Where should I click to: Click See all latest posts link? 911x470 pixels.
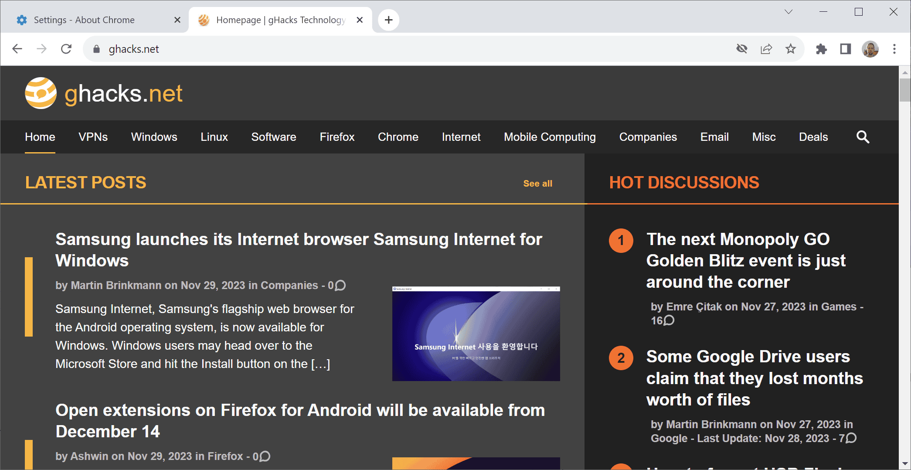537,184
